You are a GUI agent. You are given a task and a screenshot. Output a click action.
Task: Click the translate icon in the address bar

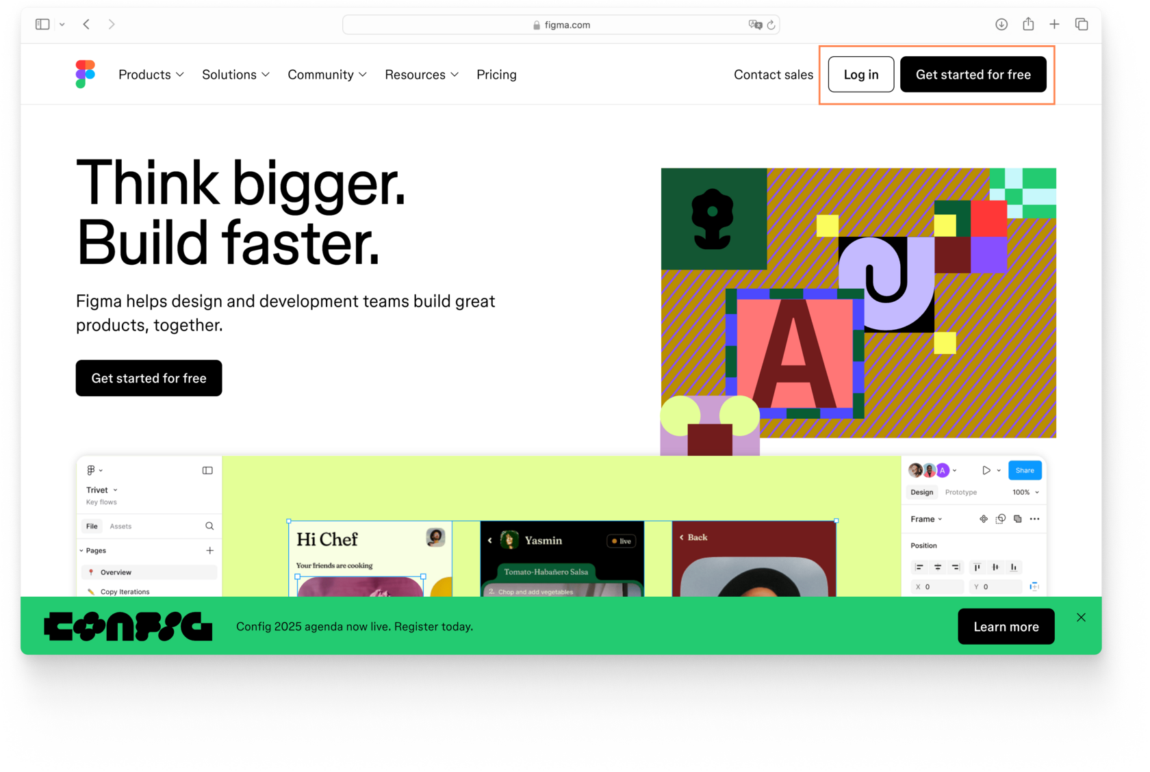pyautogui.click(x=755, y=25)
